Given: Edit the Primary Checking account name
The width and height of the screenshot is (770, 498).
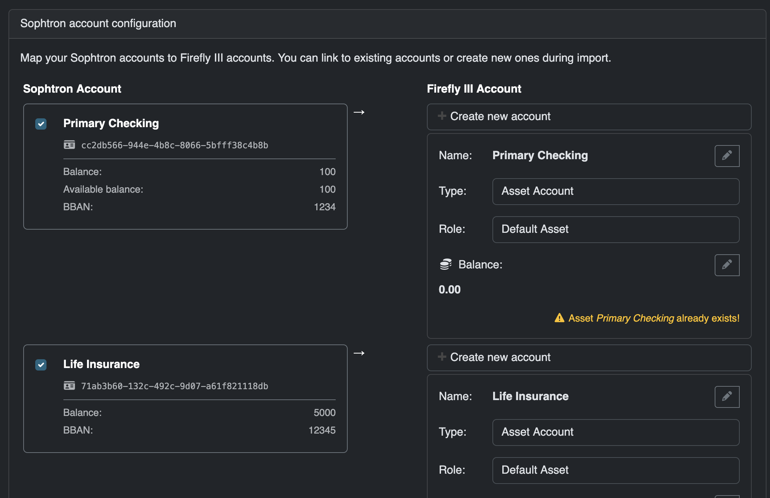Looking at the screenshot, I should tap(727, 156).
